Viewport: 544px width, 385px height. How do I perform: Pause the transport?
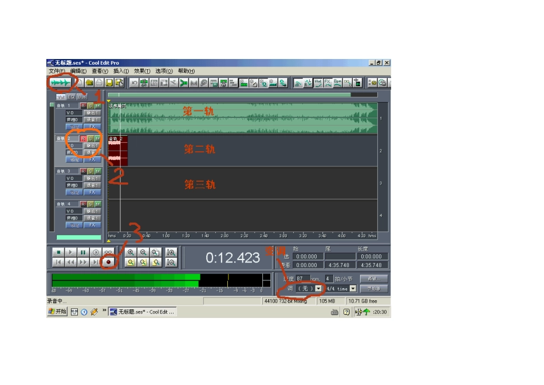pyautogui.click(x=83, y=253)
